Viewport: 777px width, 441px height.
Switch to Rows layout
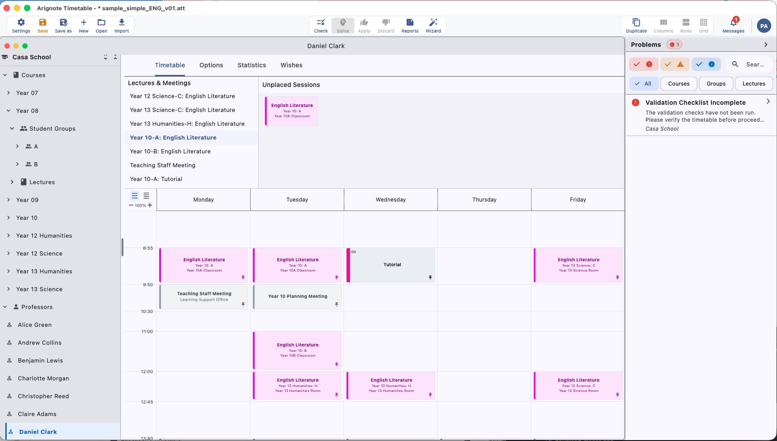coord(686,25)
